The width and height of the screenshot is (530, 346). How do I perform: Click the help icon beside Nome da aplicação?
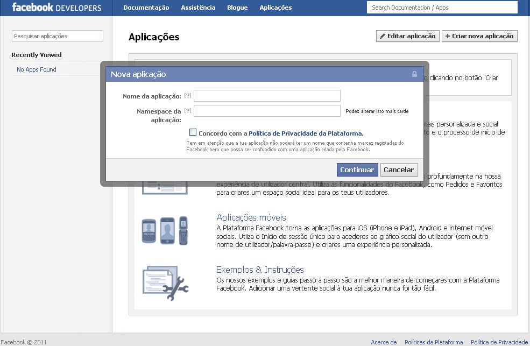[x=188, y=95]
